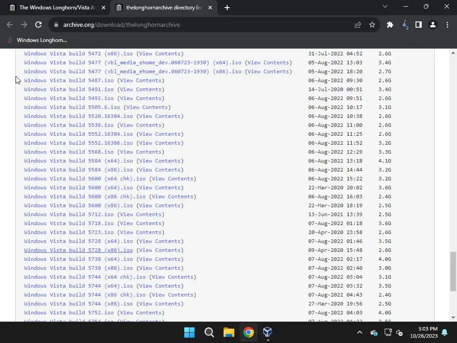Open Windows Longhorn bookmark in bookmarks bar
This screenshot has width=457, height=343.
point(37,40)
